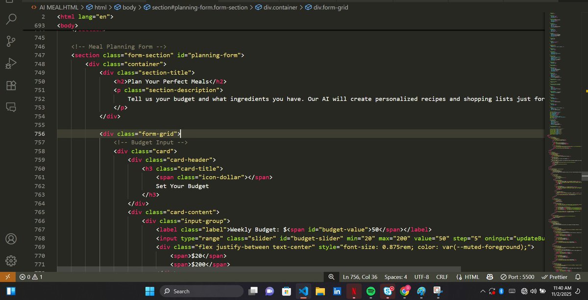This screenshot has width=588, height=300.
Task: Change CRLF end of line sequence
Action: tap(442, 277)
